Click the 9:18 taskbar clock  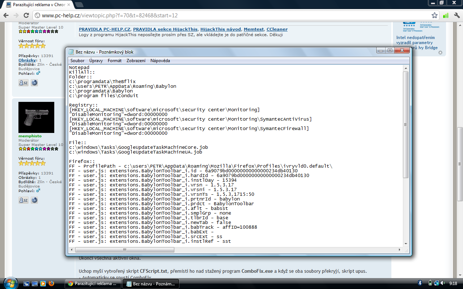(x=454, y=284)
